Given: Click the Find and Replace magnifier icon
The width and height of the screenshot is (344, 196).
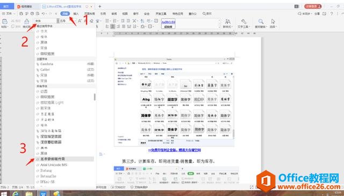Looking at the screenshot, I should coord(261,21).
